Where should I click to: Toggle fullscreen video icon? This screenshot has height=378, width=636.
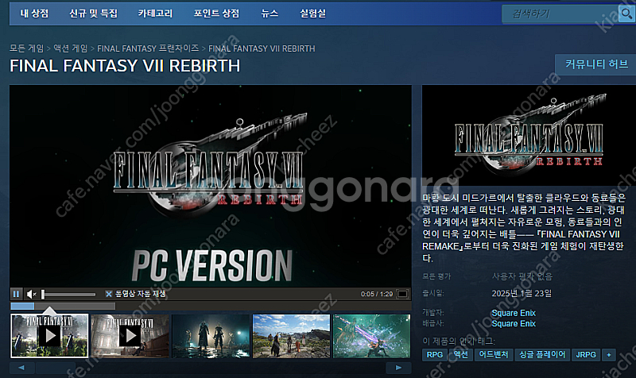402,294
